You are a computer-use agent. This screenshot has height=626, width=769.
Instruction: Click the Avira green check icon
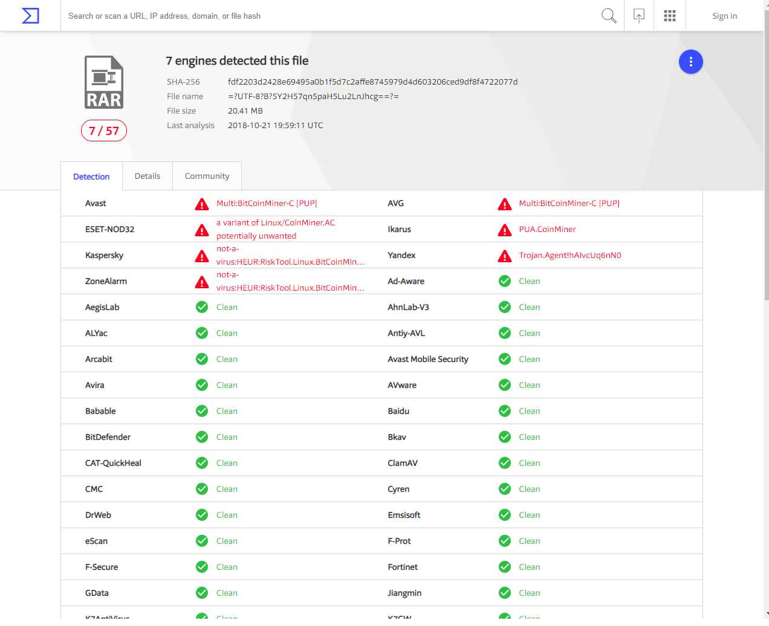click(x=202, y=385)
